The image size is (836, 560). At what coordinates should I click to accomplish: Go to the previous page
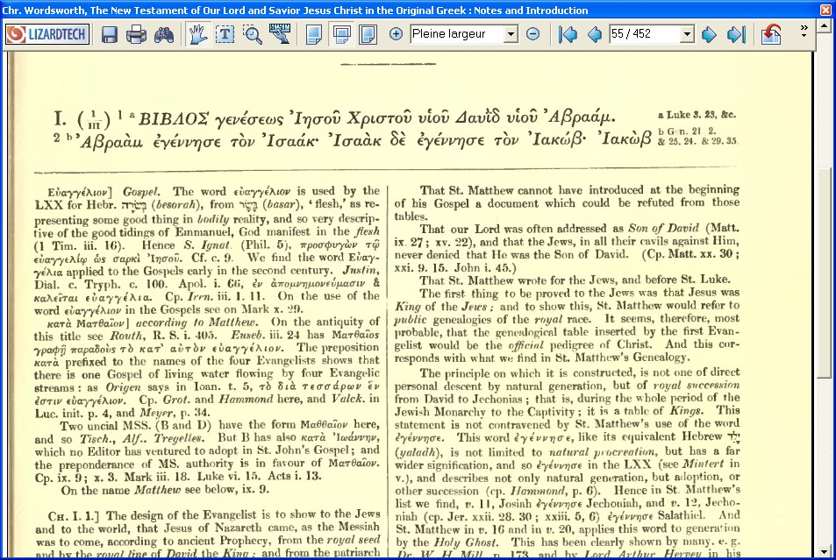(595, 35)
